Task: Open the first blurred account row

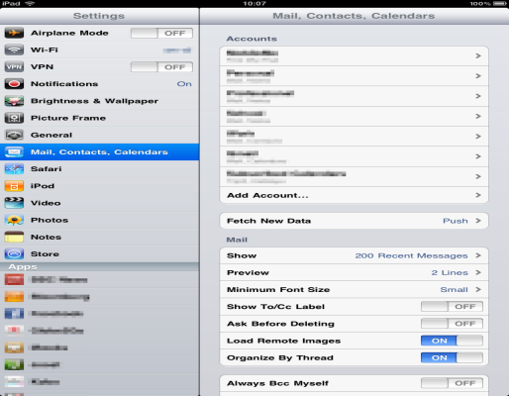Action: [354, 56]
